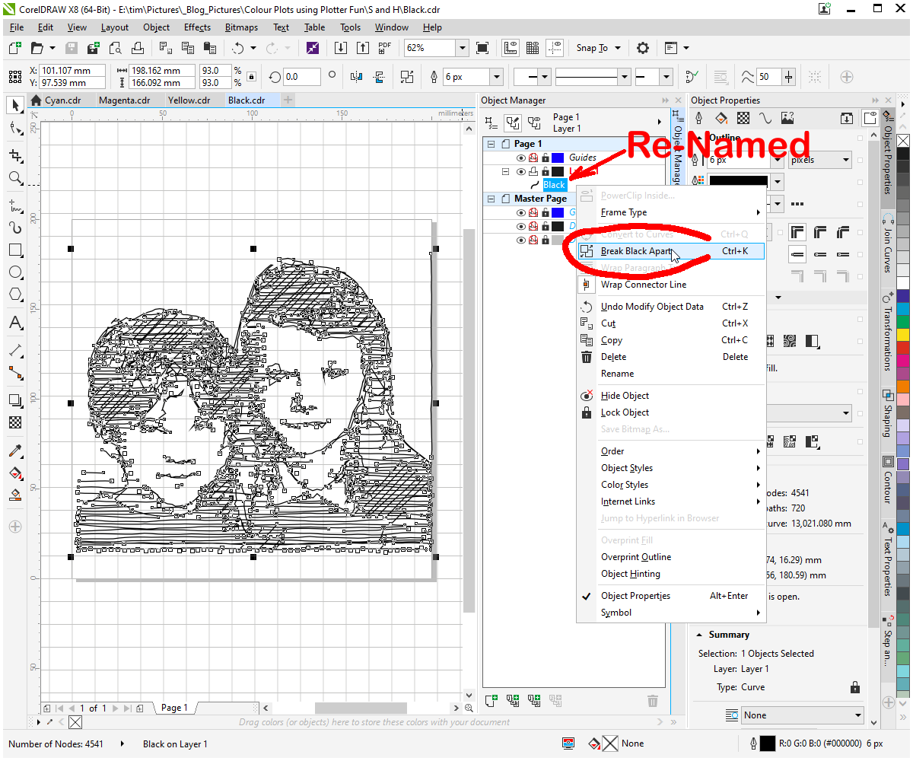Select the Pick tool in the toolbox
913x761 pixels.
click(15, 106)
